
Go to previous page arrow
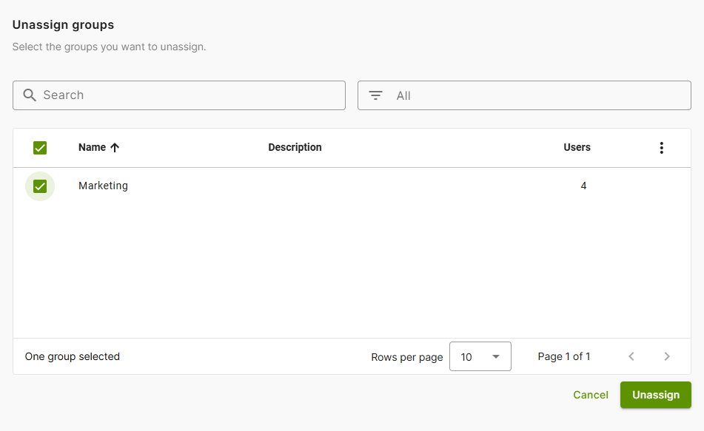pyautogui.click(x=631, y=356)
